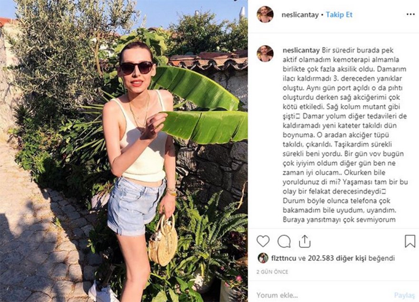Viewport: 419px width, 302px height.
Task: Save post with the bookmark icon
Action: (410, 241)
